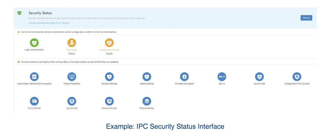Open the Log Security module

click(x=72, y=101)
